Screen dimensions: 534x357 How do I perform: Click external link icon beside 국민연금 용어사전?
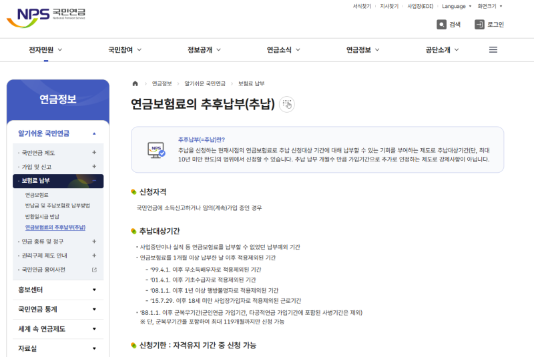tap(94, 270)
